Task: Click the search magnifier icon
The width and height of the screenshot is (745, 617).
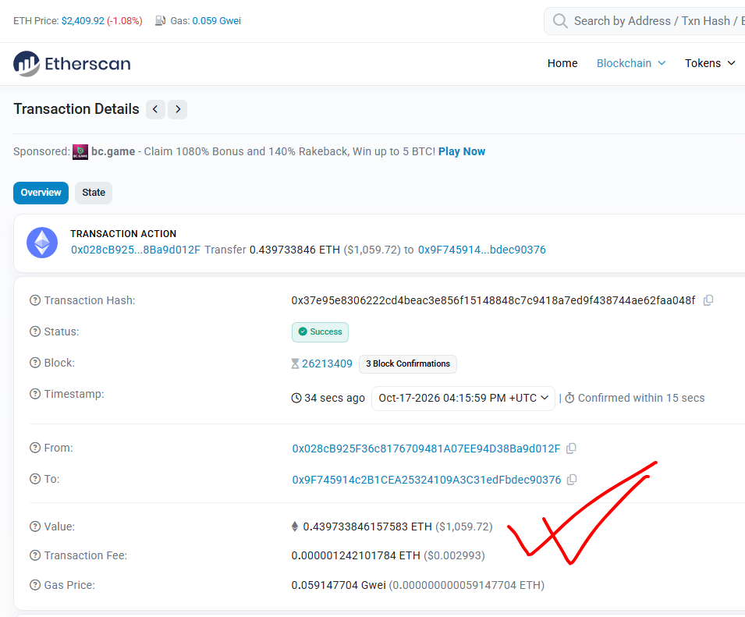Action: coord(560,21)
